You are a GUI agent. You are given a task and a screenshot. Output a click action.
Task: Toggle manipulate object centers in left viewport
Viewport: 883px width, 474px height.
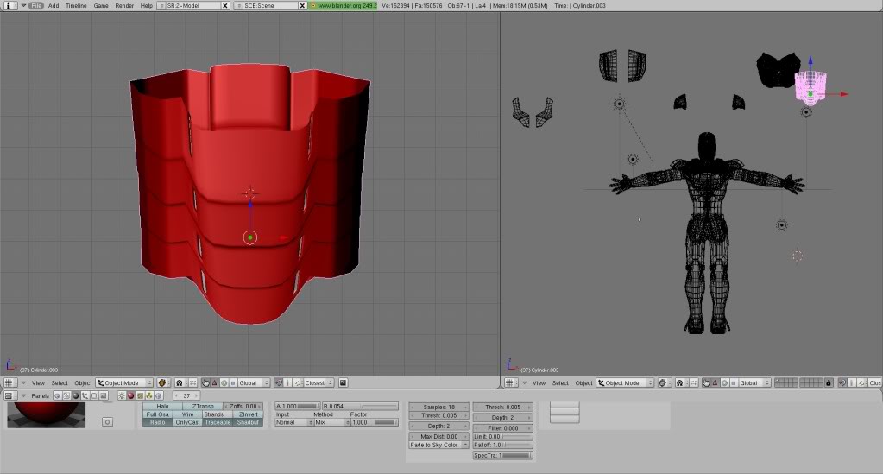point(192,382)
